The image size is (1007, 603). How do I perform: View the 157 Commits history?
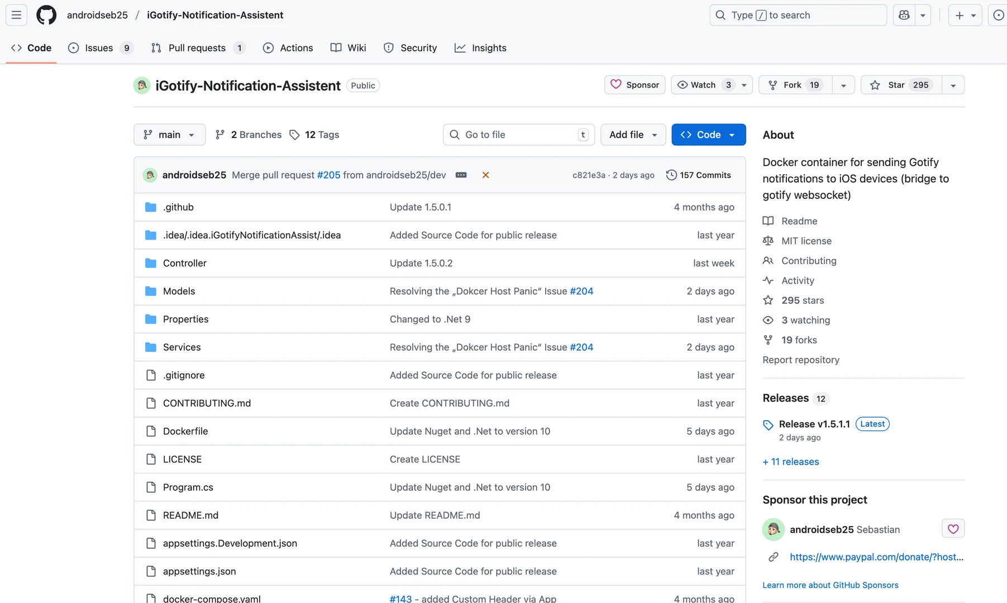pos(698,175)
